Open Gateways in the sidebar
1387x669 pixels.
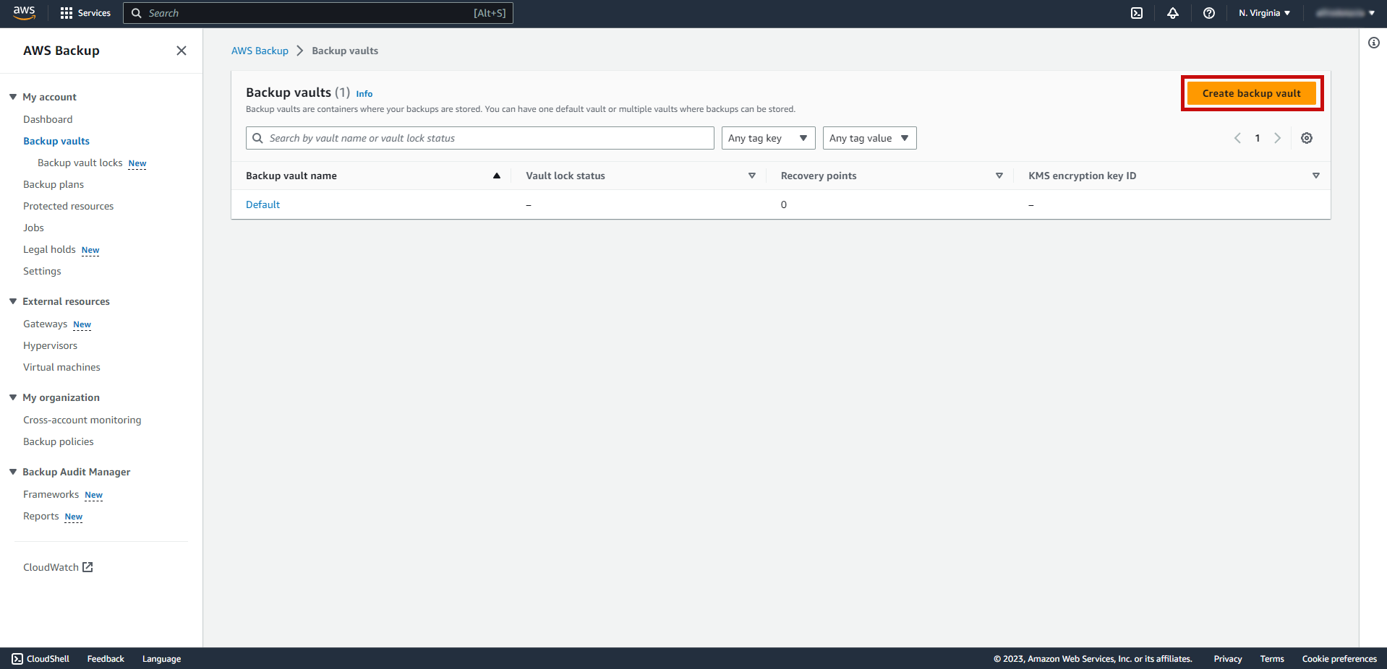45,324
